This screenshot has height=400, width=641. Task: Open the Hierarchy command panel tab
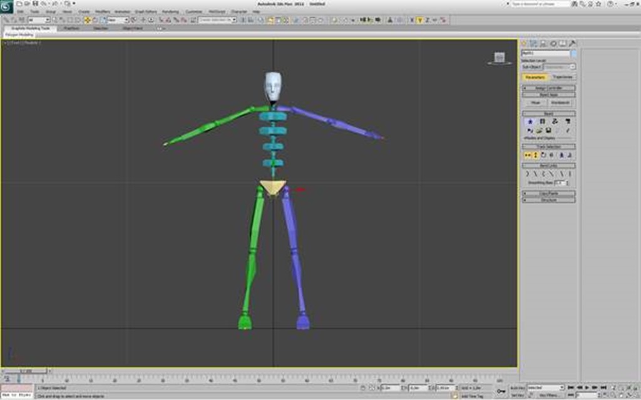[x=543, y=44]
